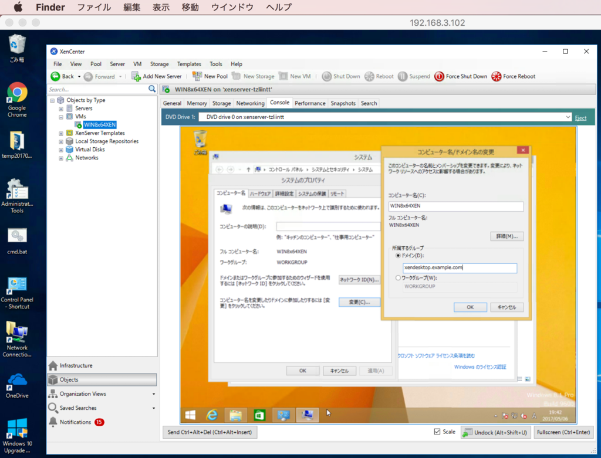
Task: Collapse the VMs tree node
Action: point(61,117)
